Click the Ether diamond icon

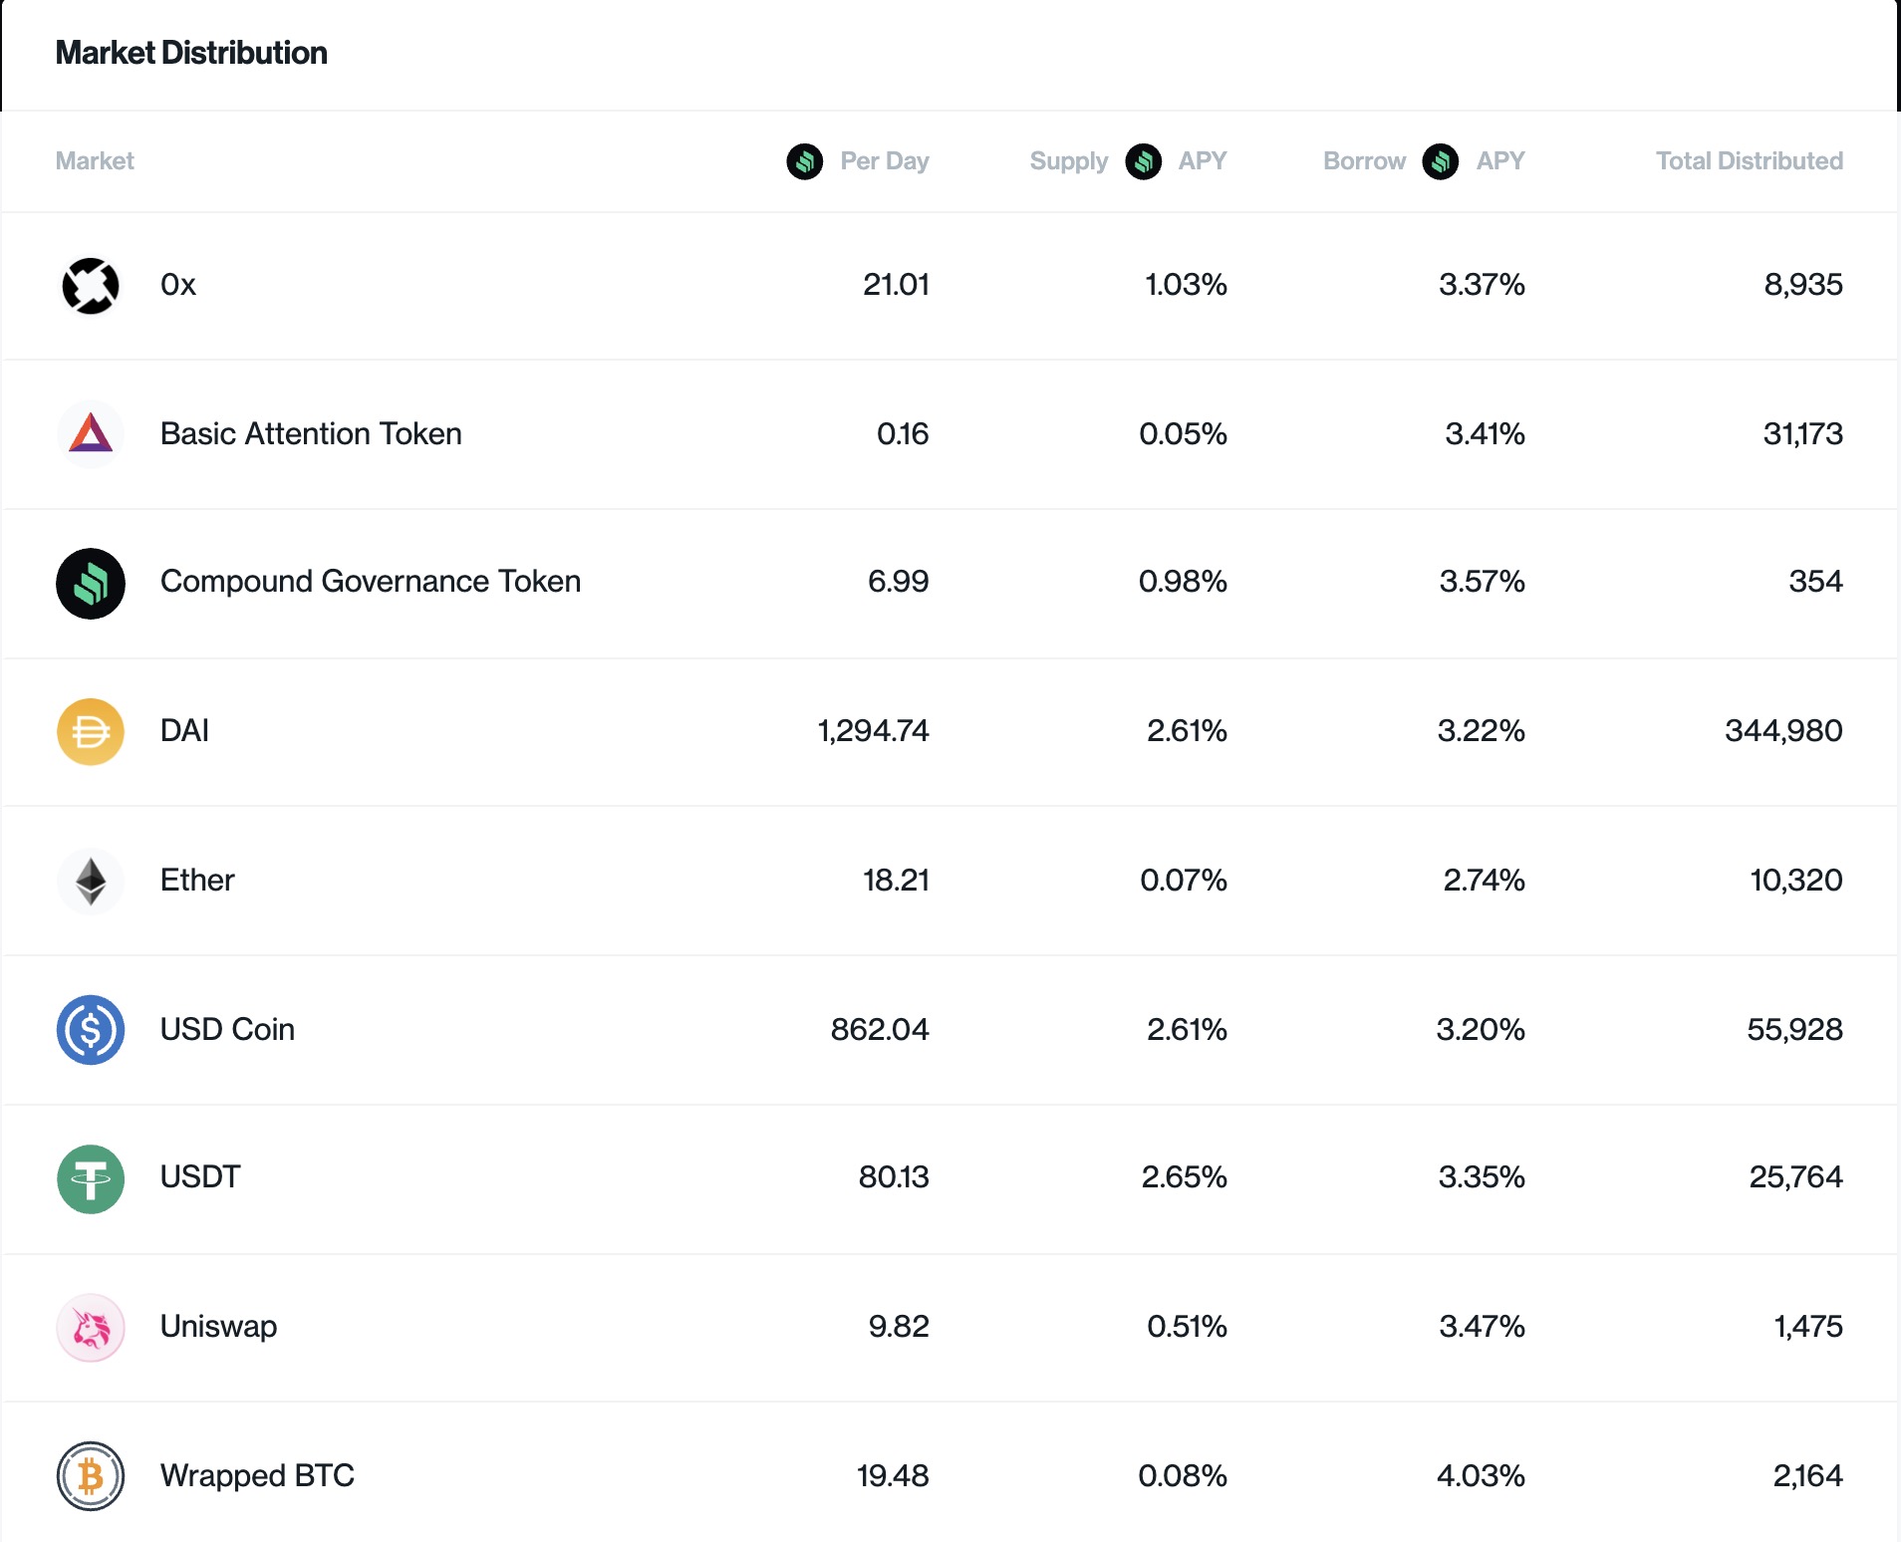click(x=91, y=881)
